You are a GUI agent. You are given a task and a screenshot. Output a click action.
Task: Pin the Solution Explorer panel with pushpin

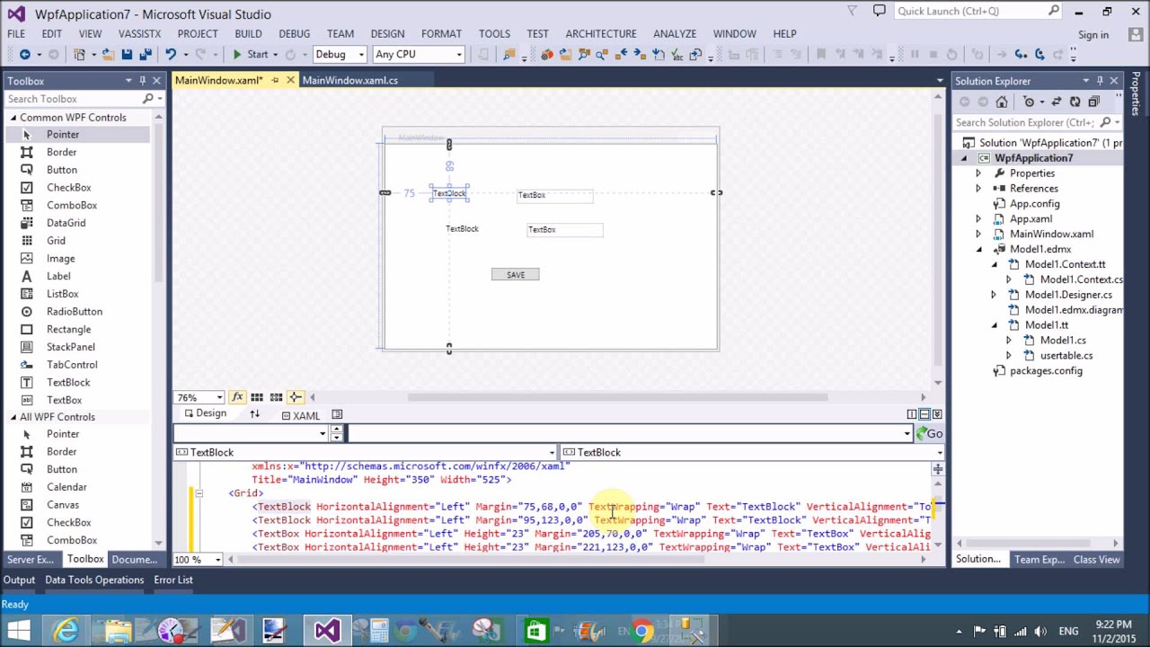[x=1099, y=81]
